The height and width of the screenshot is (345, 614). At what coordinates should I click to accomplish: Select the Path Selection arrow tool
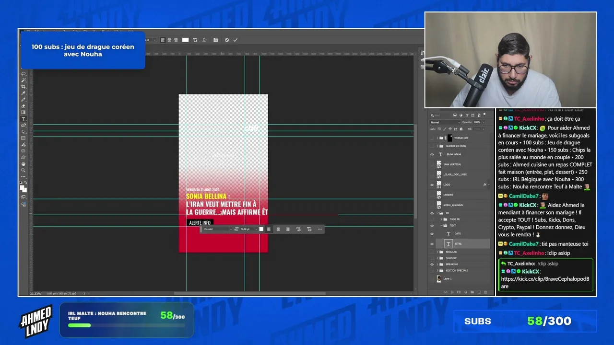(24, 132)
